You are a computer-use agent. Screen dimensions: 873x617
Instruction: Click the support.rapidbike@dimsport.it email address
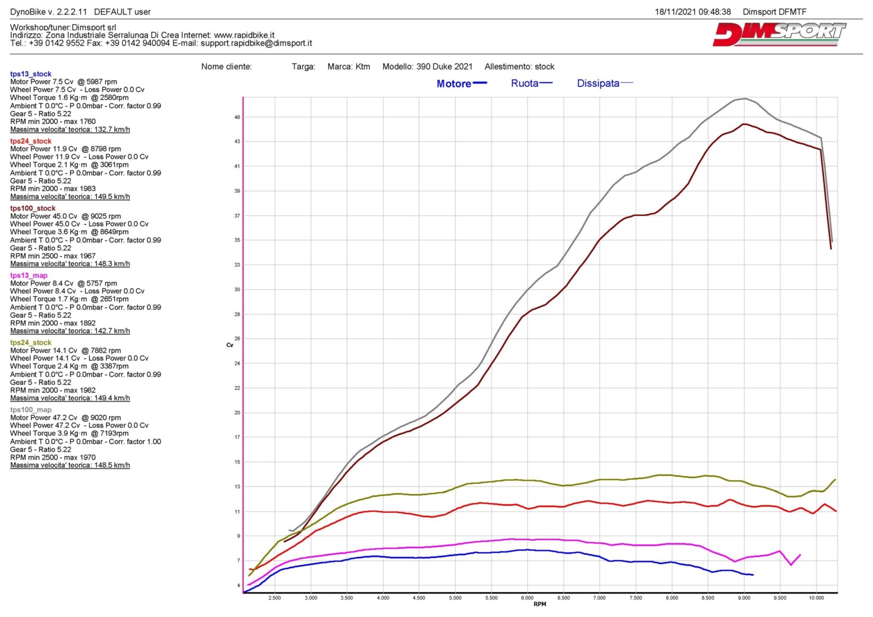(x=256, y=43)
